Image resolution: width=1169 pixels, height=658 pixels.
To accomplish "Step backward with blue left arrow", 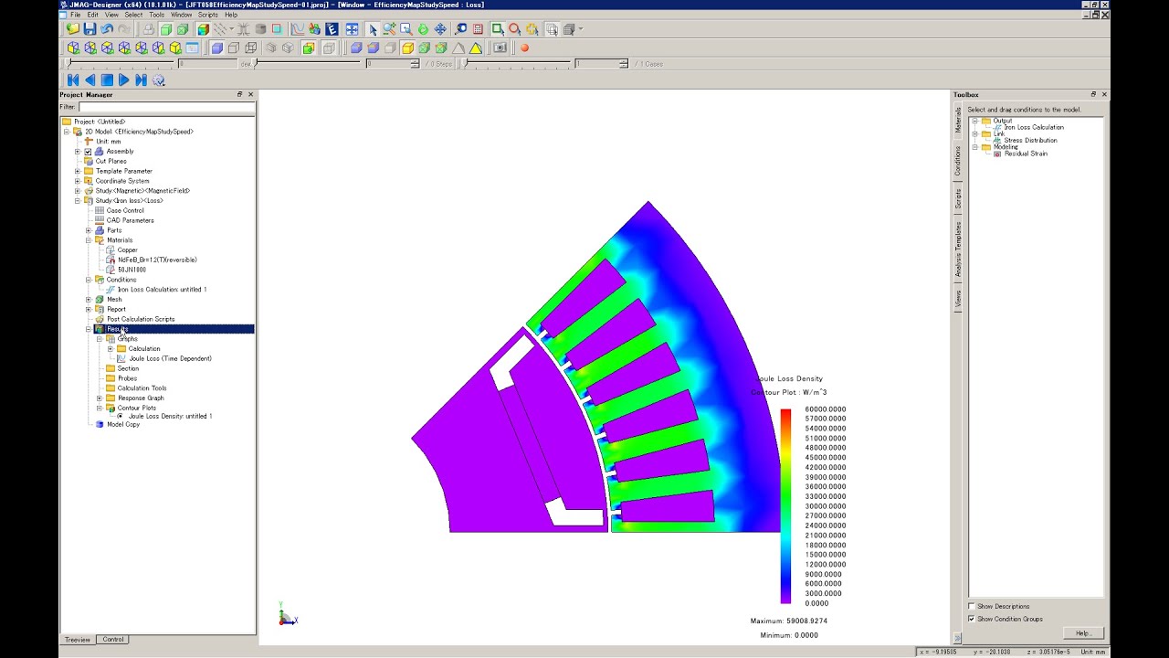I will [x=90, y=80].
